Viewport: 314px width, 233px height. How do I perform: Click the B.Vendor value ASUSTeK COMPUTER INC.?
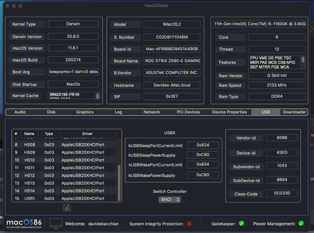click(172, 73)
